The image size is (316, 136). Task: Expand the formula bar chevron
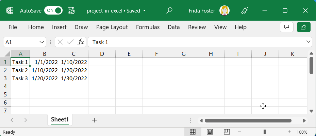pos(308,42)
